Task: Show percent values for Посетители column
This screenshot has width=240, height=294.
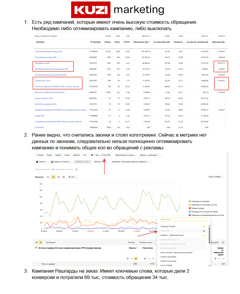Action: click(149, 259)
